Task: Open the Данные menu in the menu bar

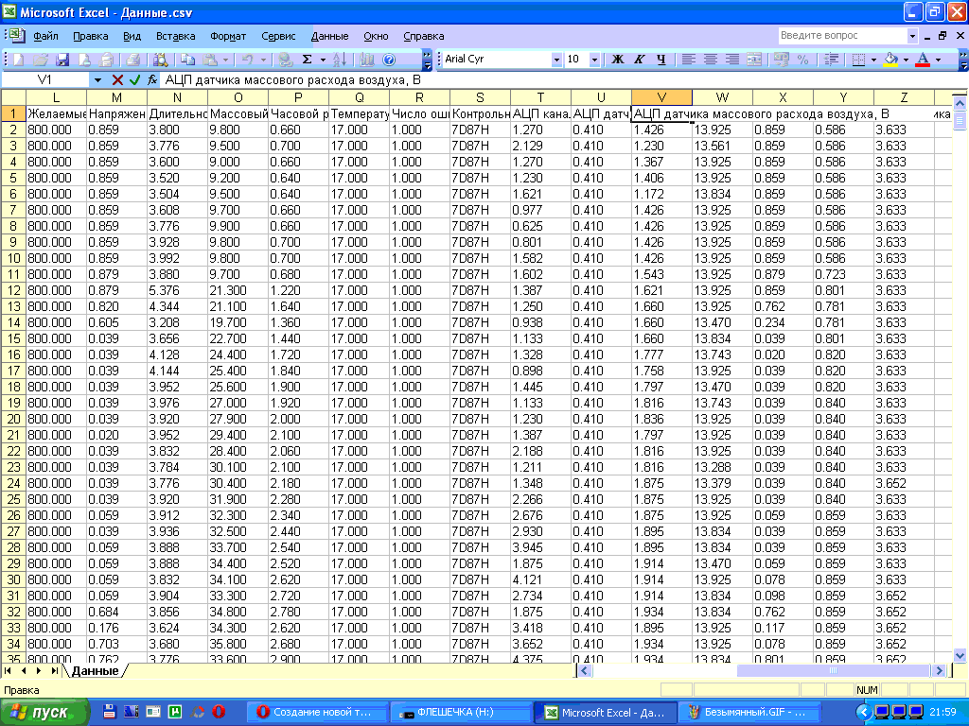Action: point(329,36)
